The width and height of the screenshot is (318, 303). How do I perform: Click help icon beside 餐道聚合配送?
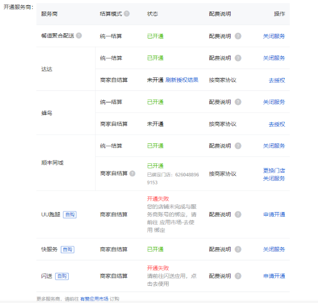(x=79, y=36)
